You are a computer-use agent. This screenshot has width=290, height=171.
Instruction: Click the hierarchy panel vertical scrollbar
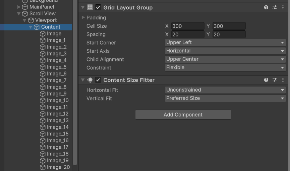75,82
